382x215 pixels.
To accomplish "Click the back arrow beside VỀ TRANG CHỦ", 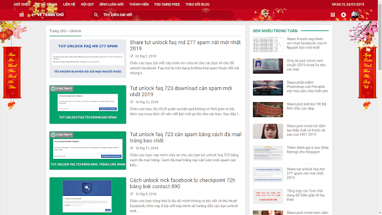I will (33, 14).
